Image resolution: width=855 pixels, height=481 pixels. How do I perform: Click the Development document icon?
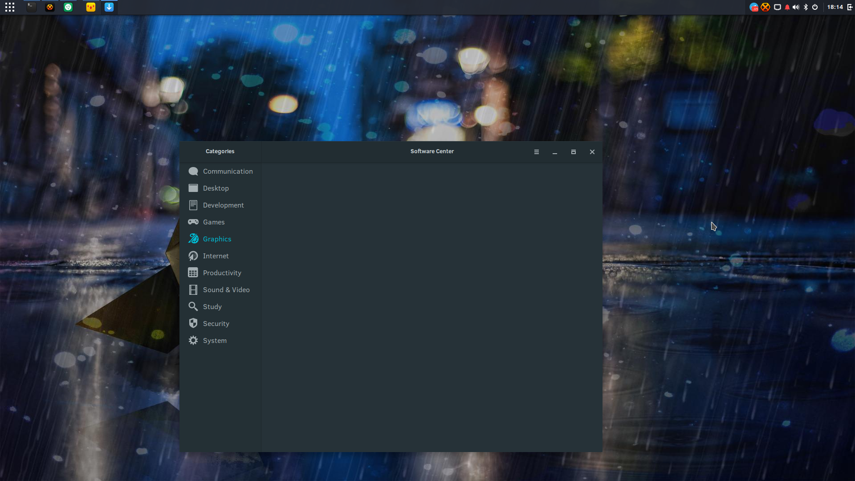(193, 205)
